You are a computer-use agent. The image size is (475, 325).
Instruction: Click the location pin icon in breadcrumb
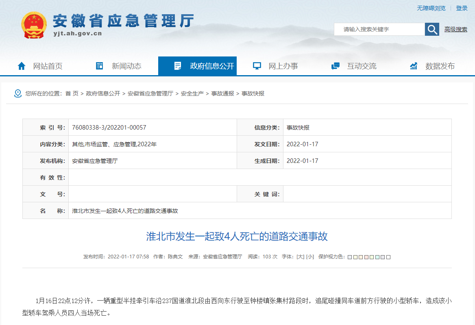point(17,93)
